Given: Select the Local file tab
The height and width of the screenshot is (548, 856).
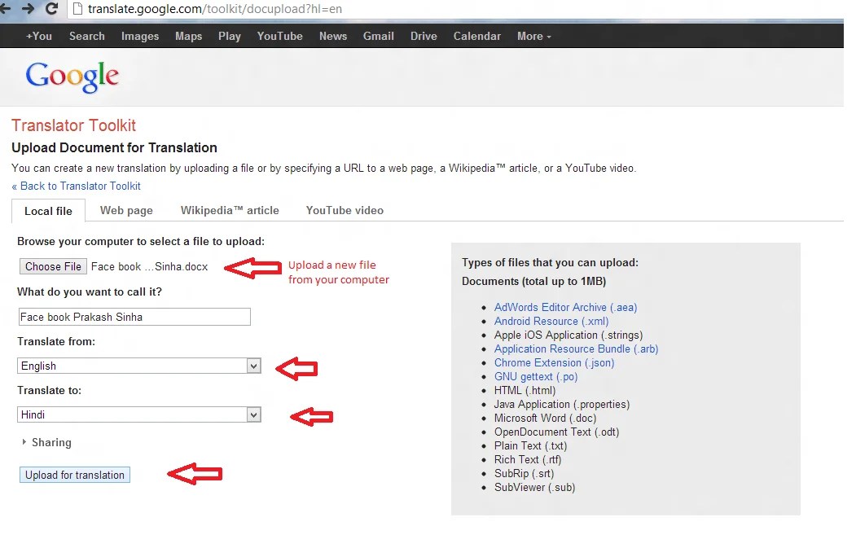Looking at the screenshot, I should [x=47, y=211].
